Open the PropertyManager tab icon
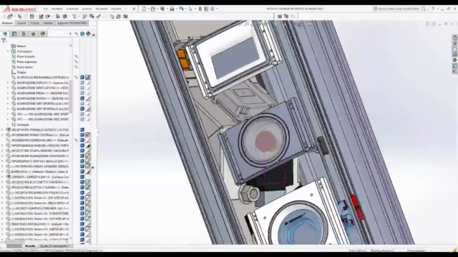This screenshot has height=257, width=458. (14, 34)
